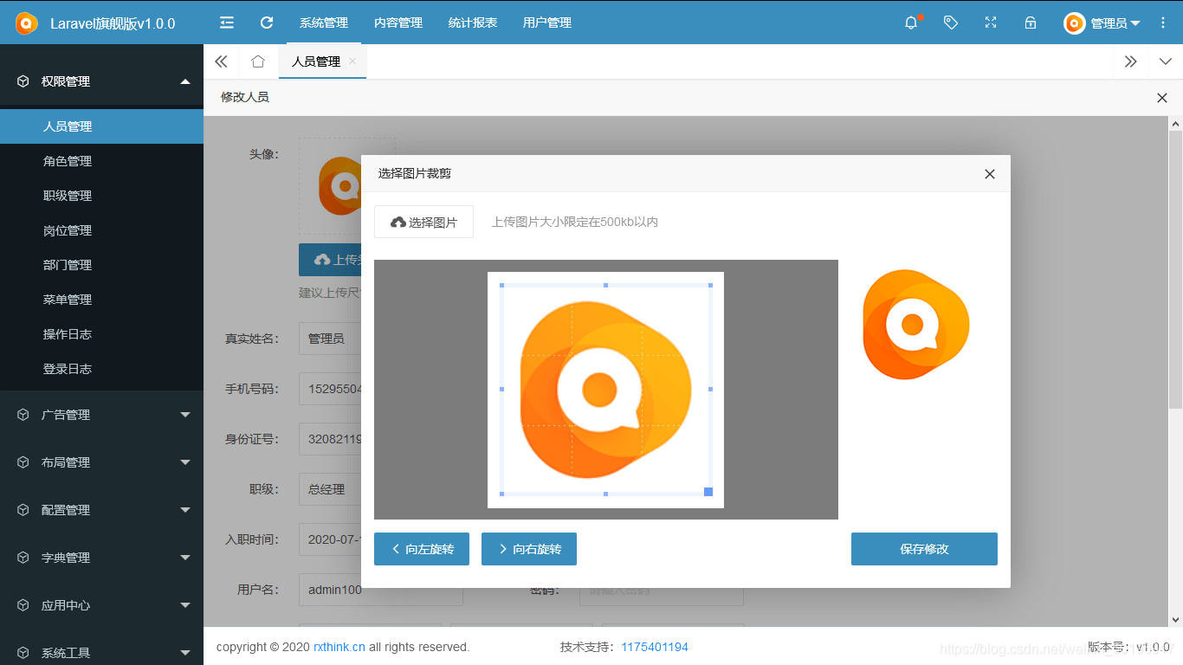Screen dimensions: 1183x665
Task: Open the 用户管理 top menu
Action: 547,23
